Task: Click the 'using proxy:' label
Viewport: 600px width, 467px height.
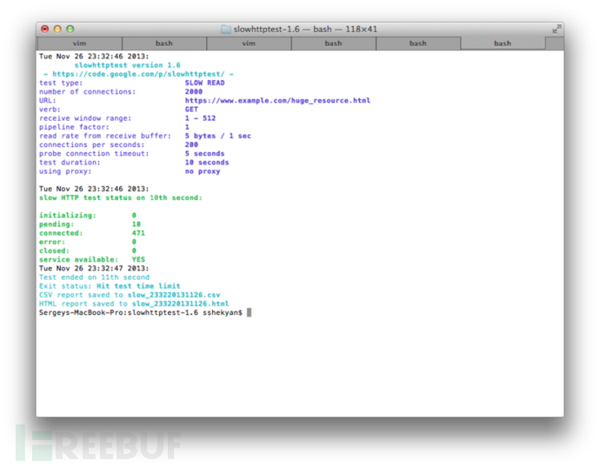Action: [65, 171]
